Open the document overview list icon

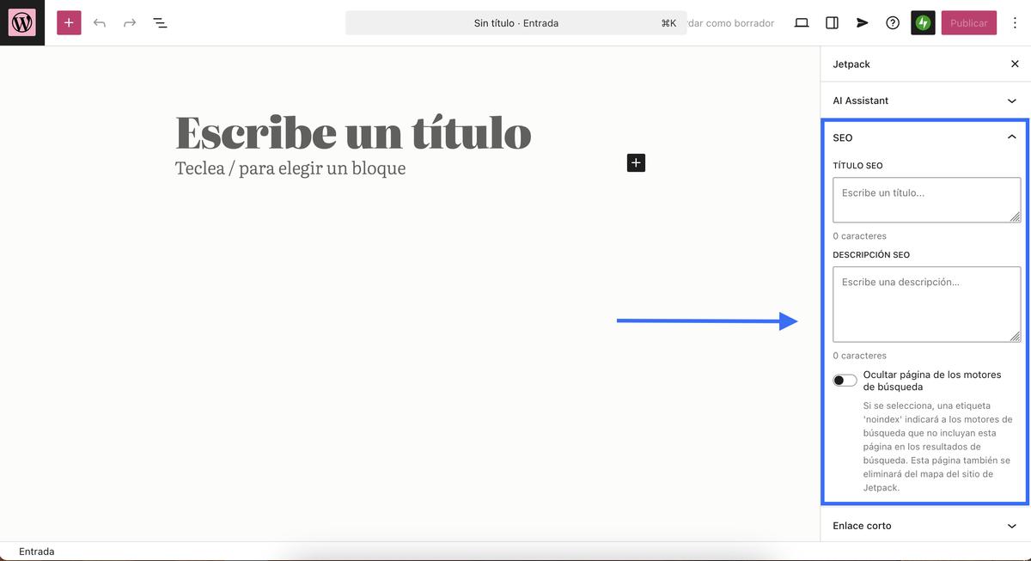coord(159,22)
